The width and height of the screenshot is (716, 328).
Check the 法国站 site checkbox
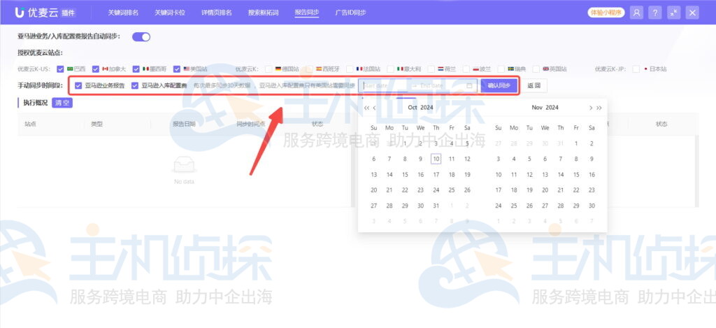tap(350, 69)
